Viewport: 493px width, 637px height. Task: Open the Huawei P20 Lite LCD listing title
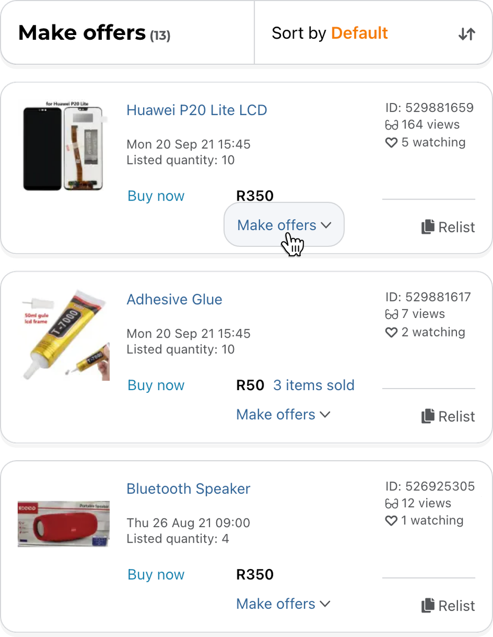(197, 110)
